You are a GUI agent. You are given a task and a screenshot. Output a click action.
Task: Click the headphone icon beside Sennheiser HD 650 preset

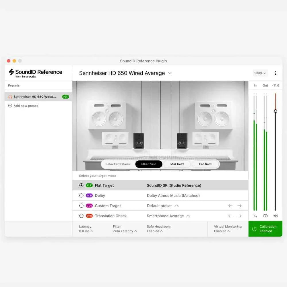(10, 97)
